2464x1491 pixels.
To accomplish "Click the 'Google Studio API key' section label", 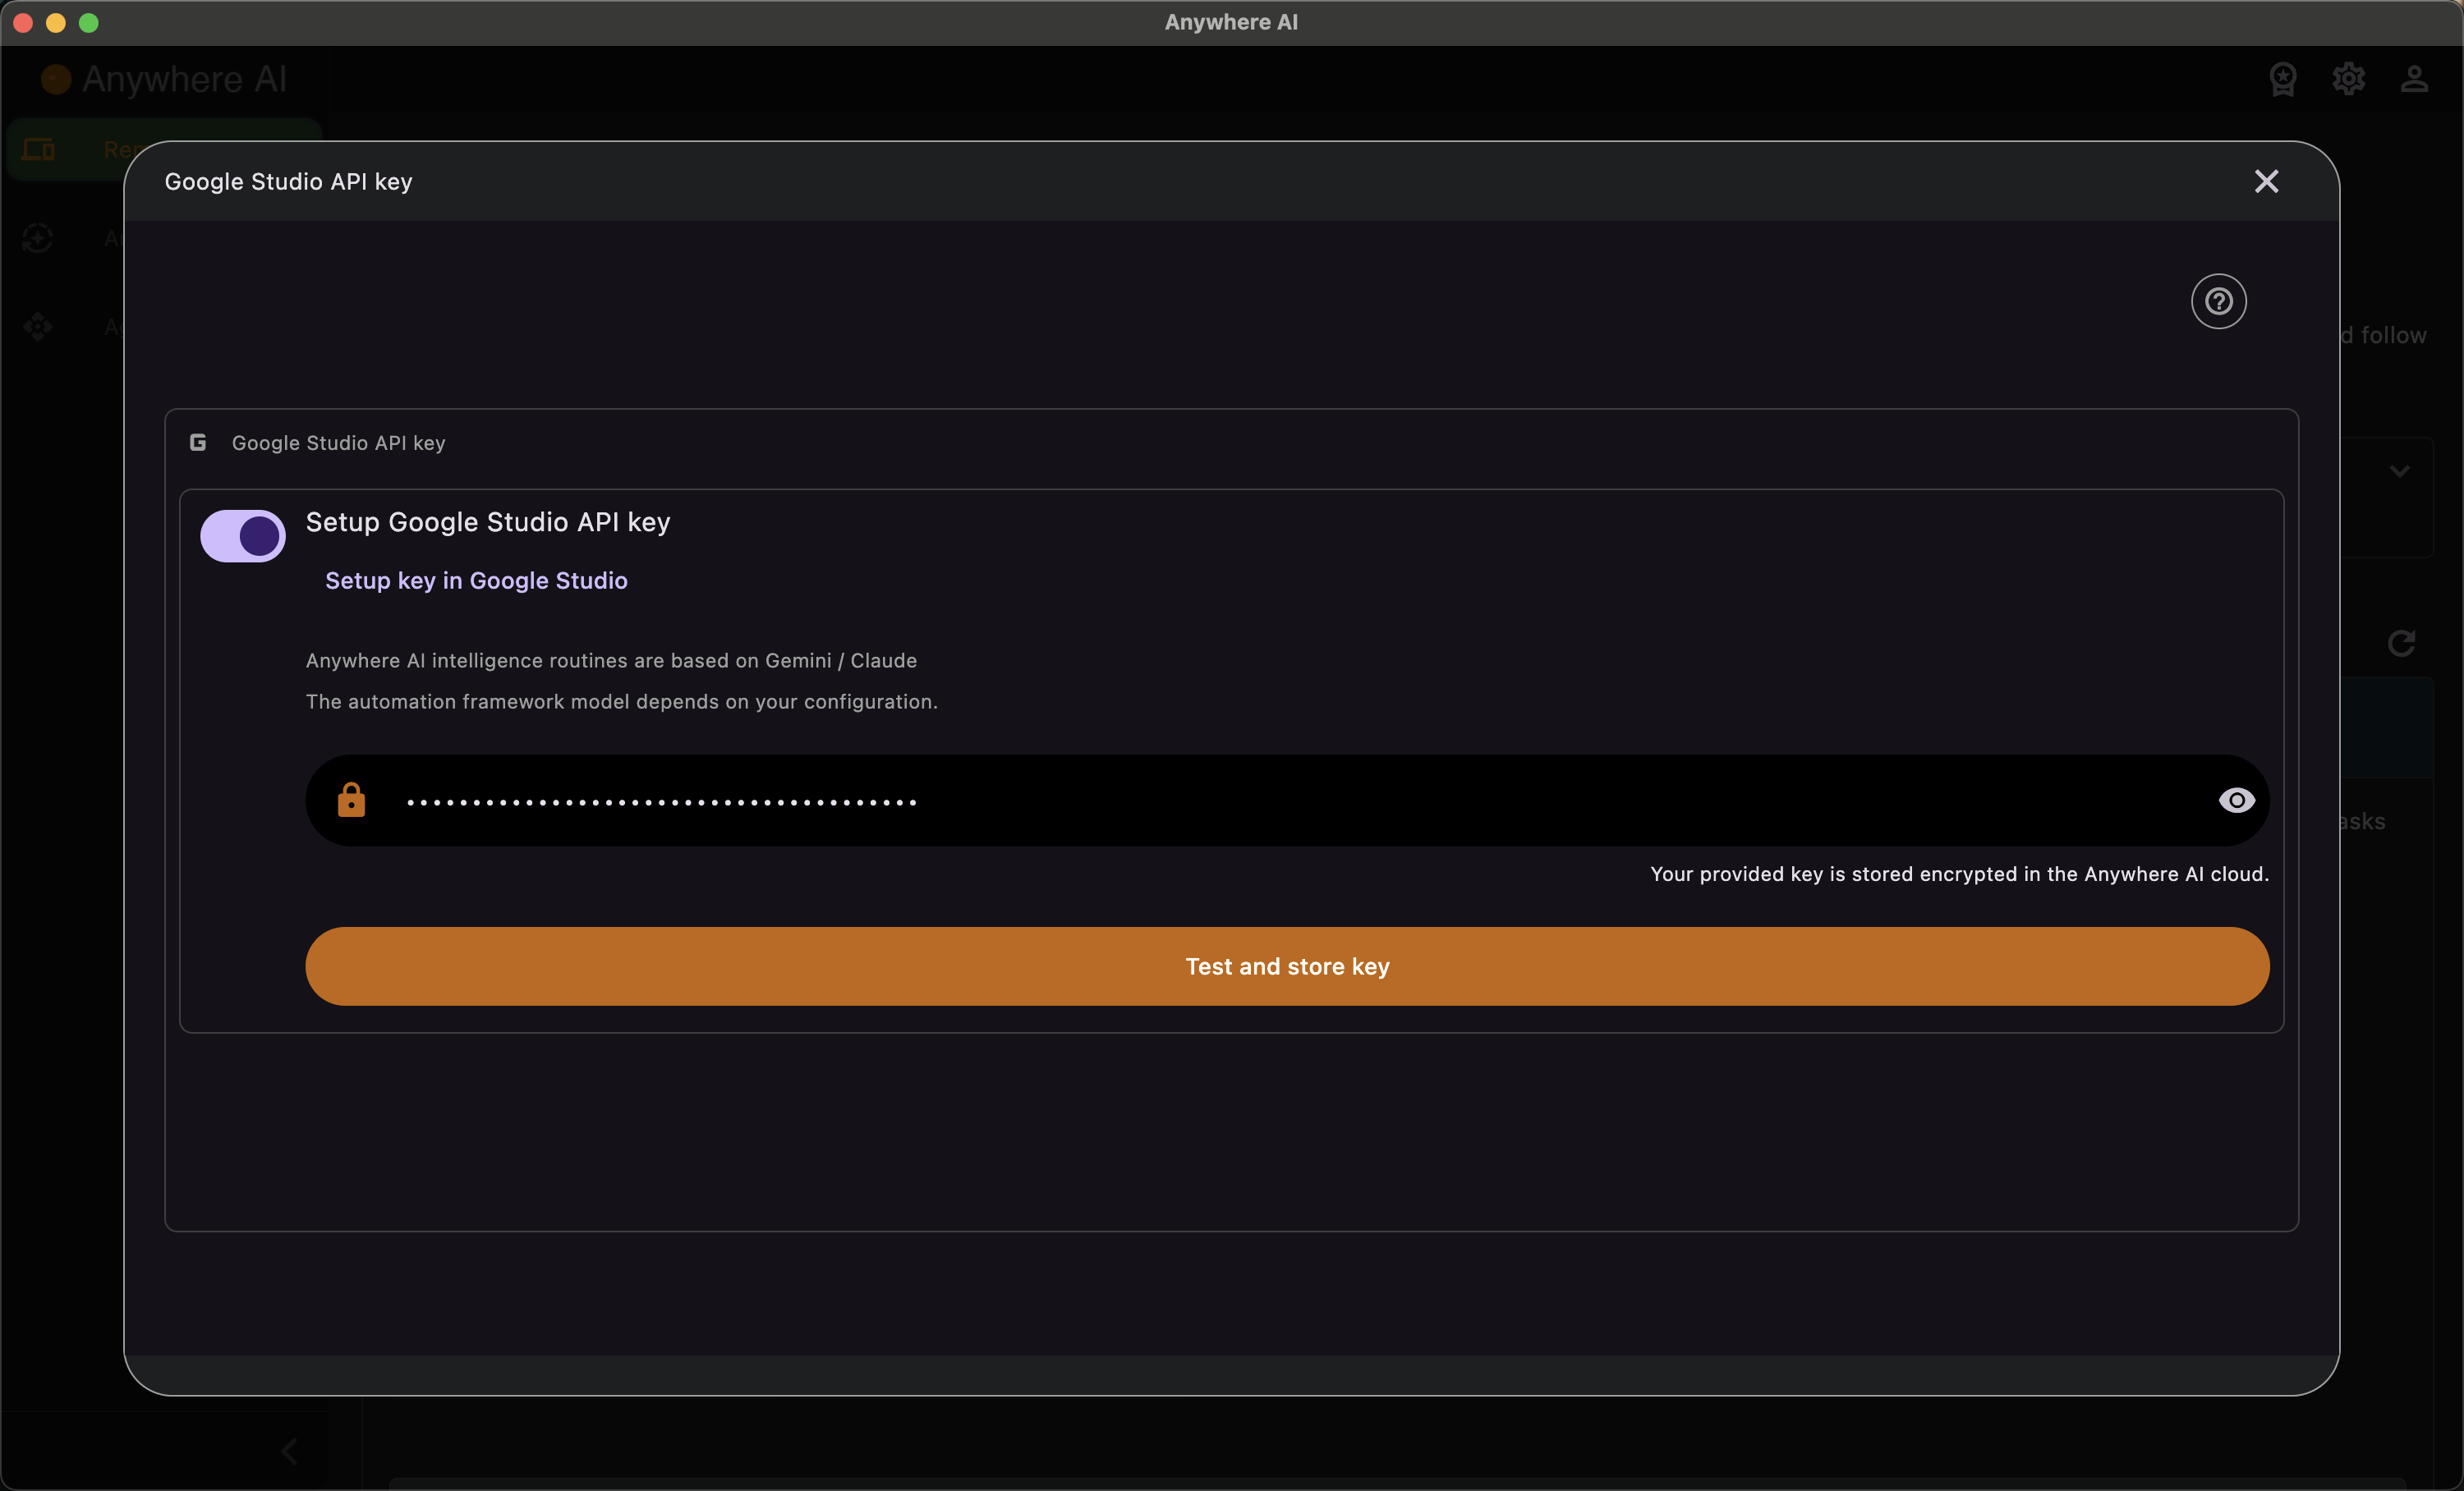I will [338, 443].
